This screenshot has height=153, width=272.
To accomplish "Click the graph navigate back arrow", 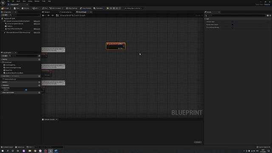I will tap(48, 15).
